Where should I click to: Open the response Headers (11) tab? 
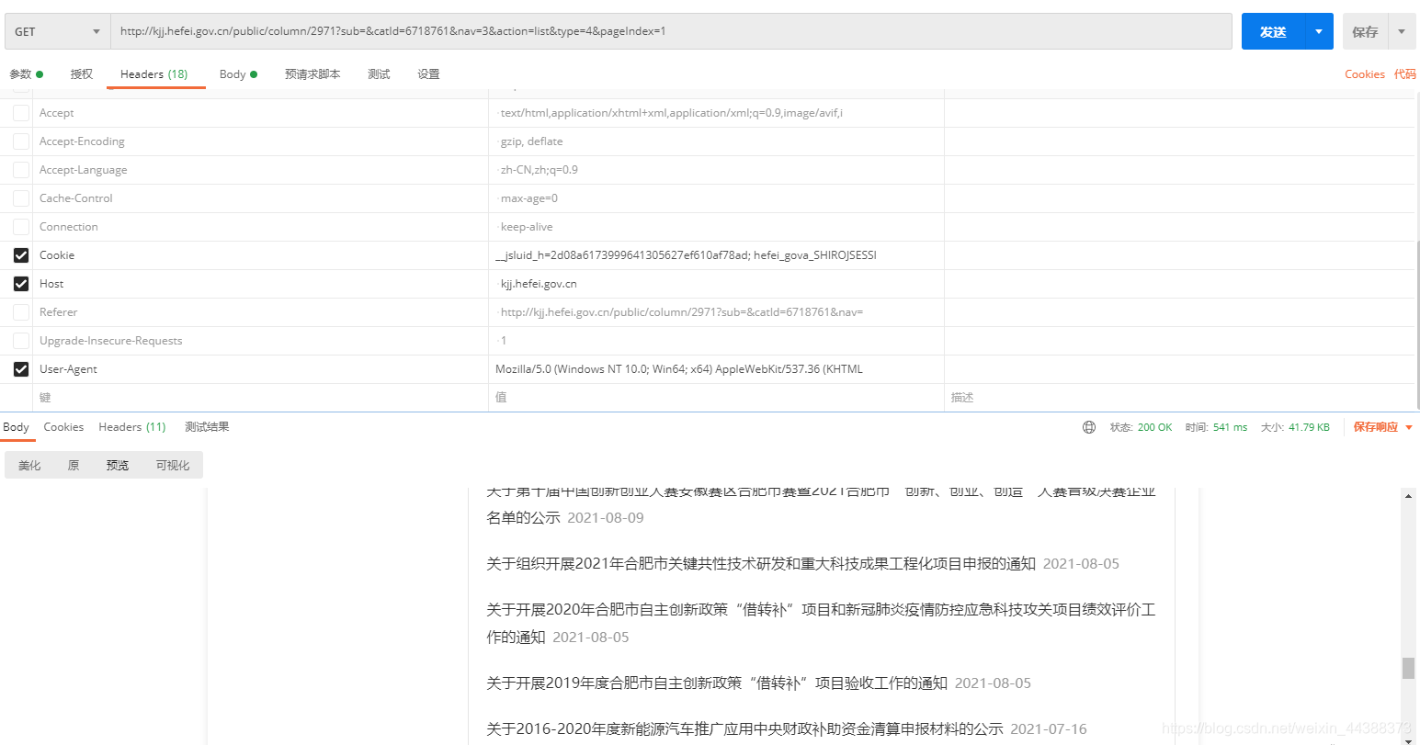[x=132, y=427]
